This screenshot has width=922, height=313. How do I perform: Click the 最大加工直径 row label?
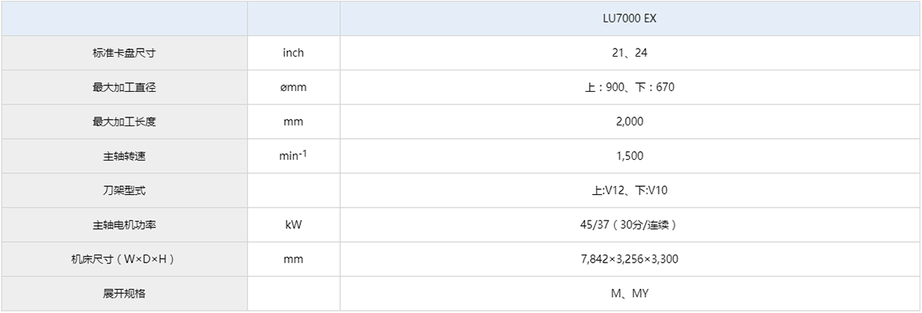pos(123,87)
